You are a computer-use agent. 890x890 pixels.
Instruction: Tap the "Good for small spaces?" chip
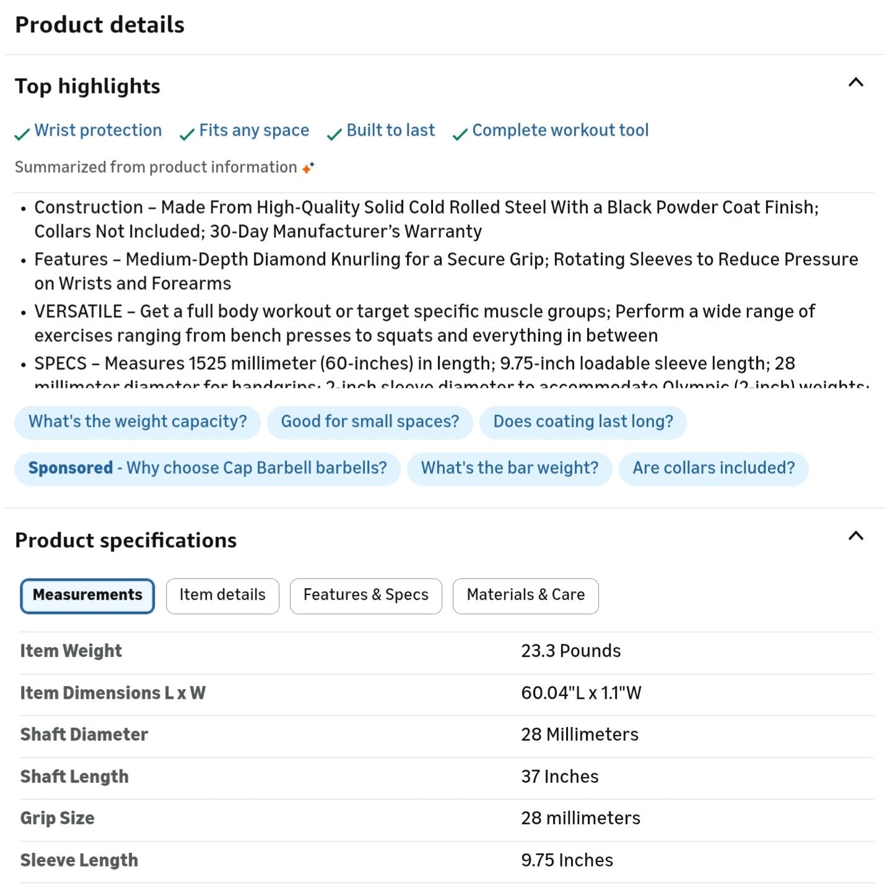click(370, 422)
